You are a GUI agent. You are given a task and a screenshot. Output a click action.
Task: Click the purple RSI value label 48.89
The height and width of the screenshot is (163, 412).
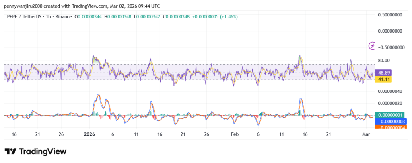pyautogui.click(x=382, y=73)
